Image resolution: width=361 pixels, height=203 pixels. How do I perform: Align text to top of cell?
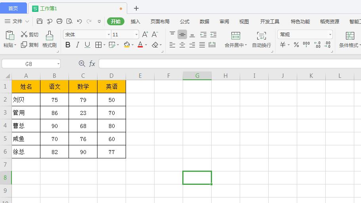(172, 34)
